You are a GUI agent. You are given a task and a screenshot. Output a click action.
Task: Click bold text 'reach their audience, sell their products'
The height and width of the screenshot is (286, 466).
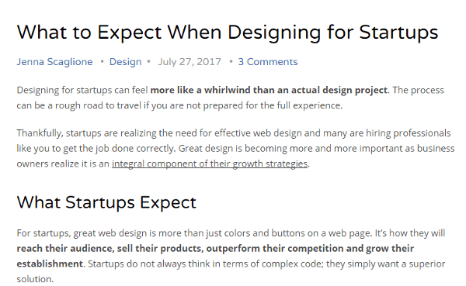click(x=110, y=248)
